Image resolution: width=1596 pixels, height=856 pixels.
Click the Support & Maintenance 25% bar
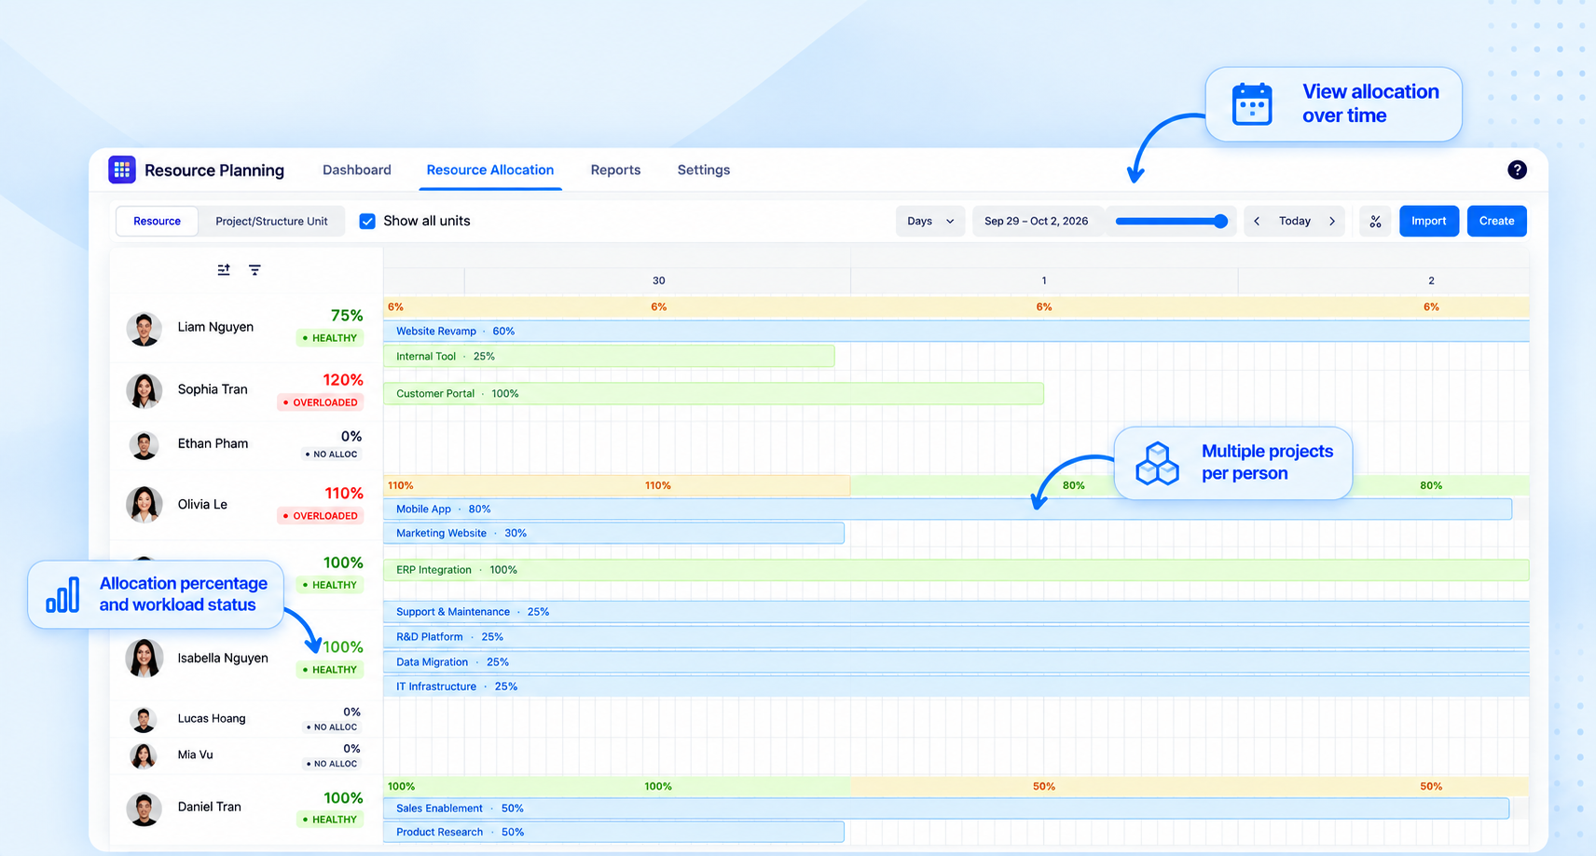(x=956, y=612)
